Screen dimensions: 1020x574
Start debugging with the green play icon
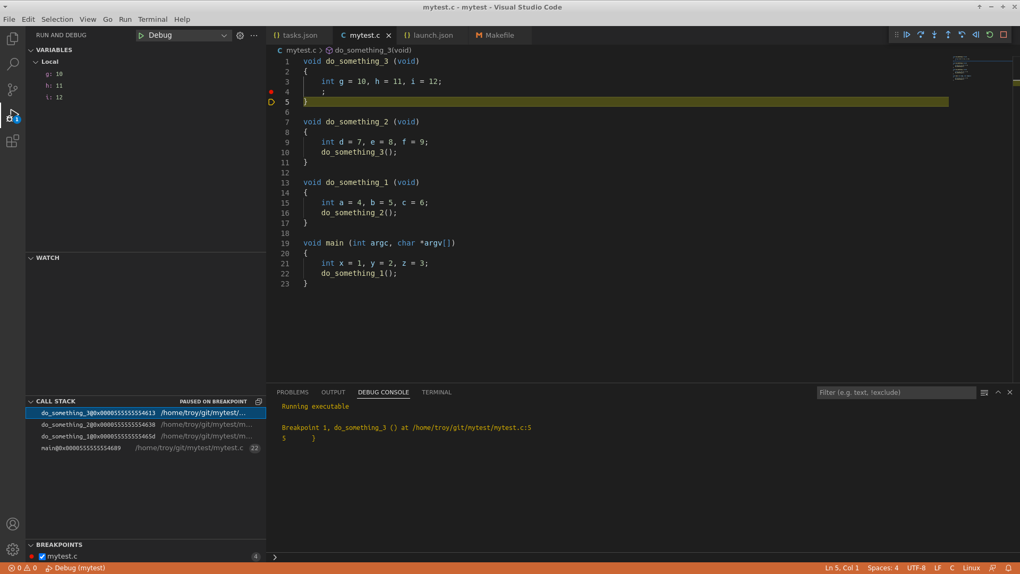click(141, 36)
